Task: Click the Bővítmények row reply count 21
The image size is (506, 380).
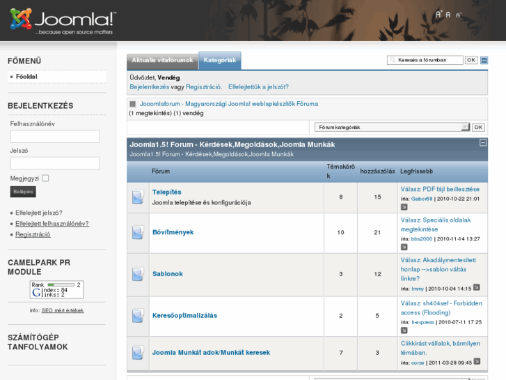Action: click(x=377, y=232)
